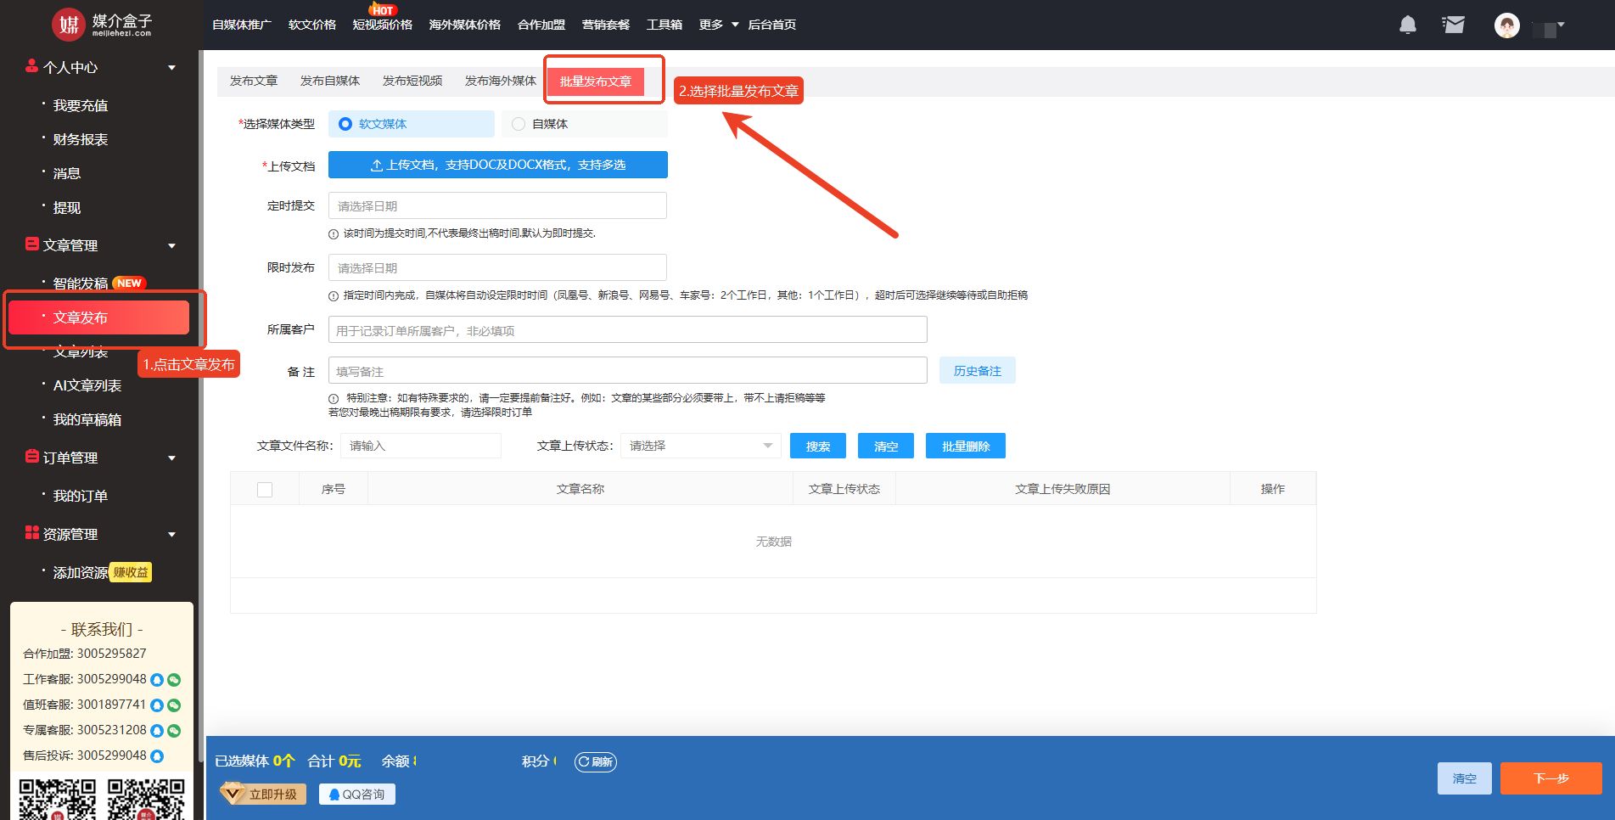The width and height of the screenshot is (1615, 820).
Task: Click QQ icon beside 售后投诉 number
Action: pos(157,756)
